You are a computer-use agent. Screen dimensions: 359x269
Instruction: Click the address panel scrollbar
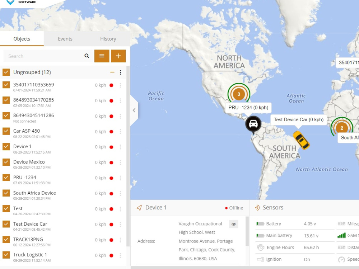[x=247, y=231]
